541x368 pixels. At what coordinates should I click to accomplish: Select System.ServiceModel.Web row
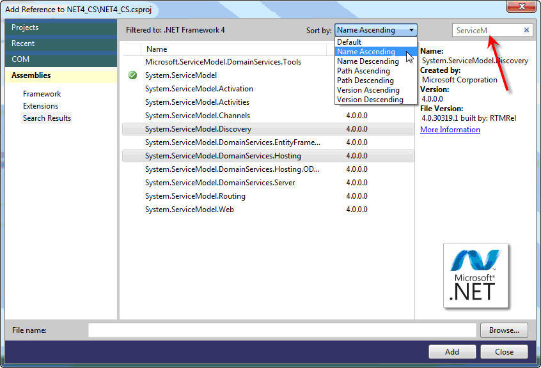[x=268, y=210]
